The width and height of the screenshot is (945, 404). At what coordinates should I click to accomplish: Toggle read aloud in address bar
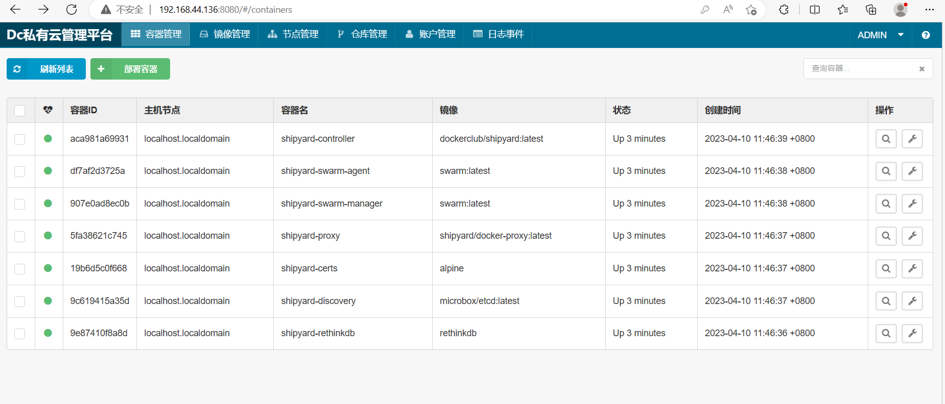coord(728,10)
